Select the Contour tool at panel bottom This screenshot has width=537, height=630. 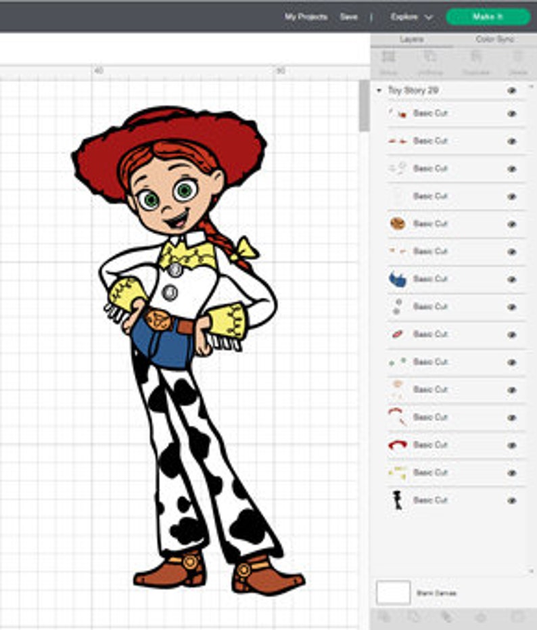(517, 616)
